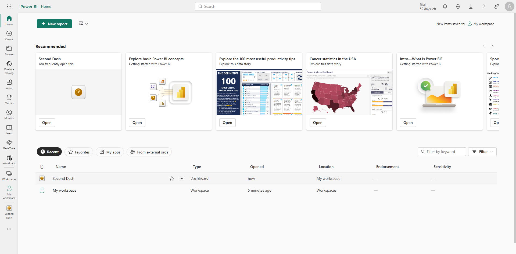
Task: Click the New report button
Action: pyautogui.click(x=54, y=24)
